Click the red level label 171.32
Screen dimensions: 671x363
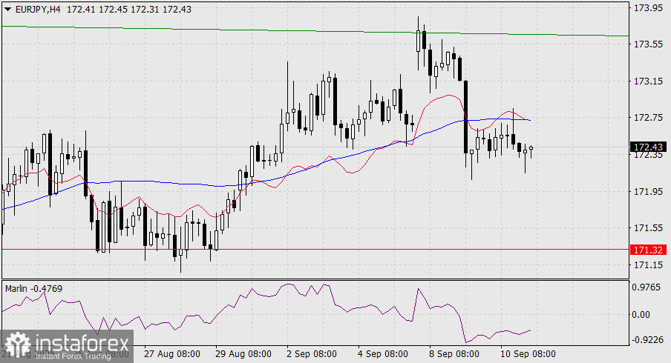tap(648, 250)
